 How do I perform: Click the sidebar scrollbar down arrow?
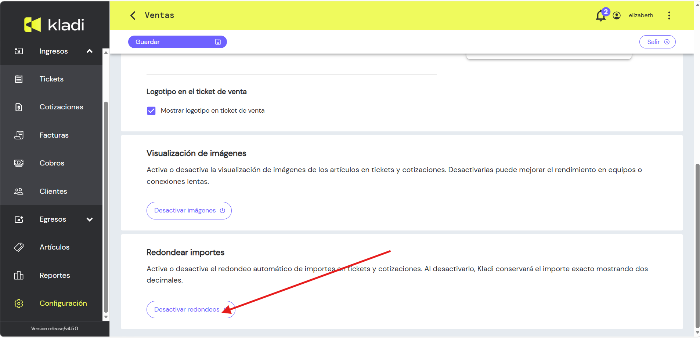(x=106, y=317)
